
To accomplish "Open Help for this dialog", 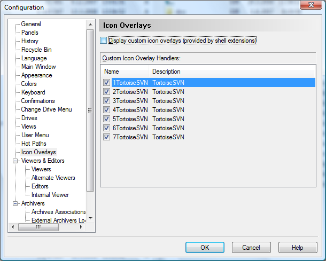I will coord(298,247).
